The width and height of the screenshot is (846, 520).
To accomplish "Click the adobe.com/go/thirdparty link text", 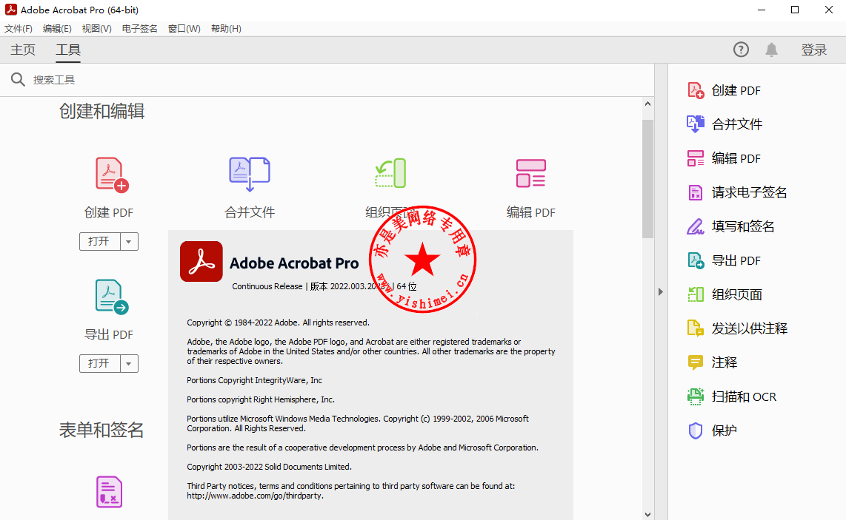I will coord(255,496).
